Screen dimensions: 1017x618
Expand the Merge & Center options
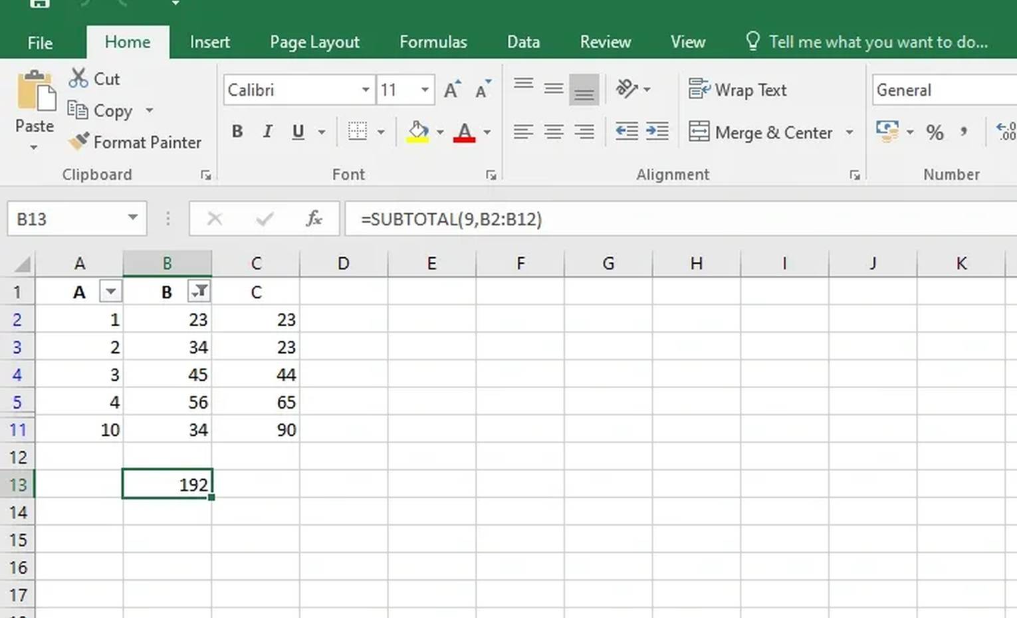click(851, 132)
